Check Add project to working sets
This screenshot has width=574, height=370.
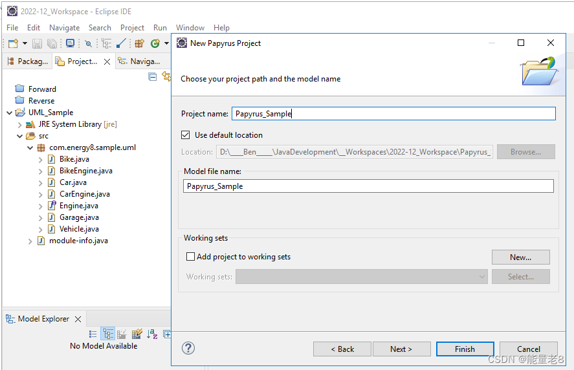190,257
